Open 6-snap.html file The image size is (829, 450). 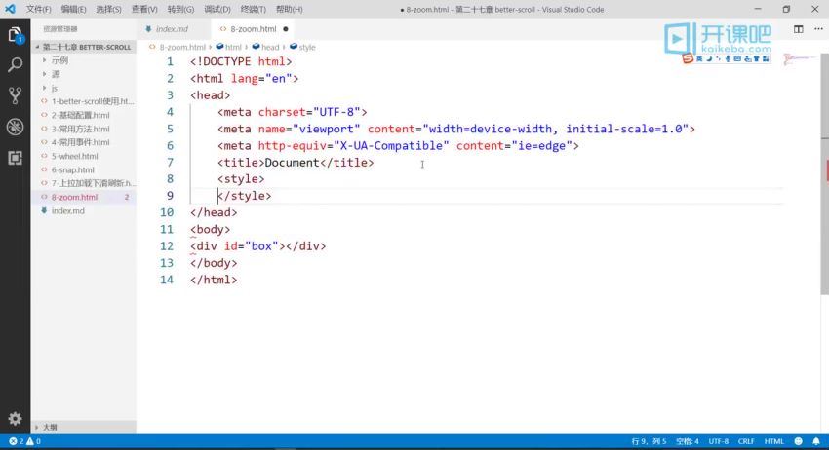click(72, 169)
